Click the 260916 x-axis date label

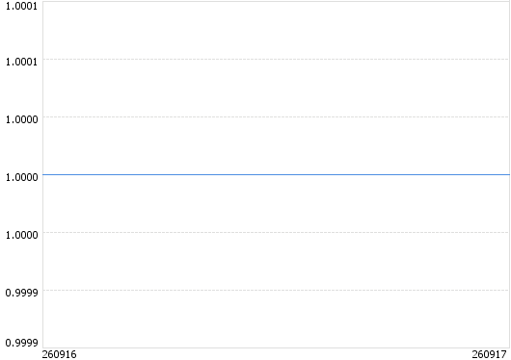coord(60,354)
